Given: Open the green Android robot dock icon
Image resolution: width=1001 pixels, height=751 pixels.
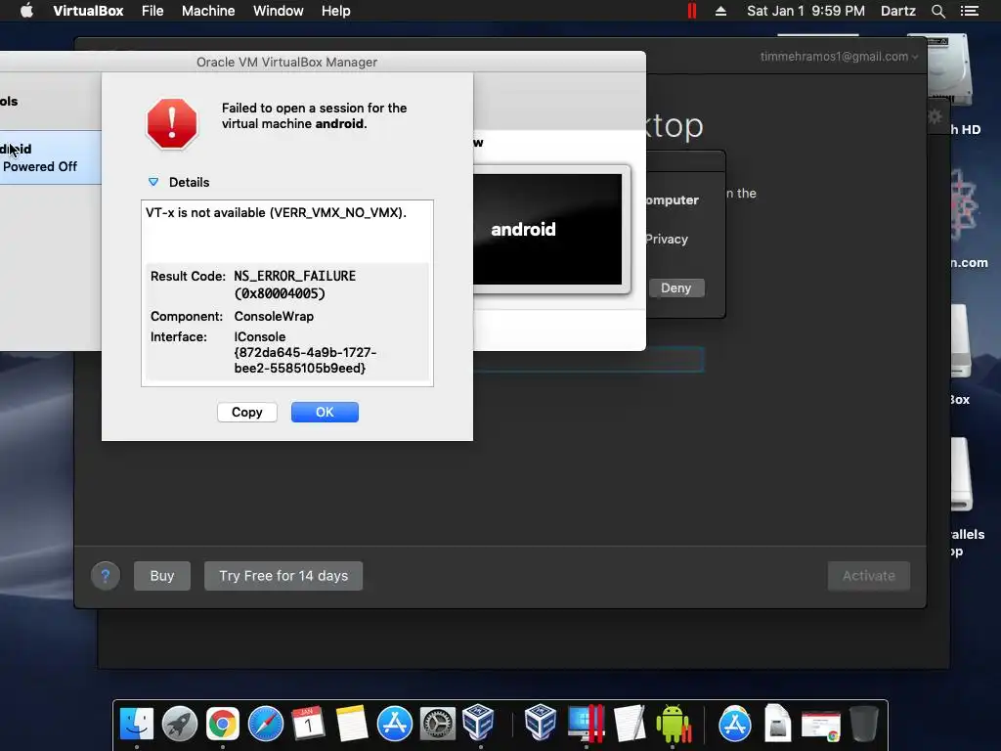Looking at the screenshot, I should pos(673,724).
